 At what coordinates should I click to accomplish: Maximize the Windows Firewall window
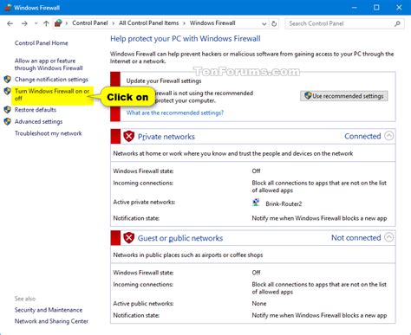pos(376,8)
